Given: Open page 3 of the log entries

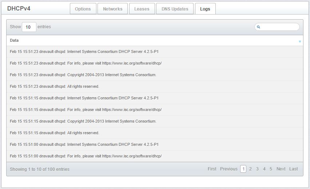Looking at the screenshot, I should (x=257, y=169).
